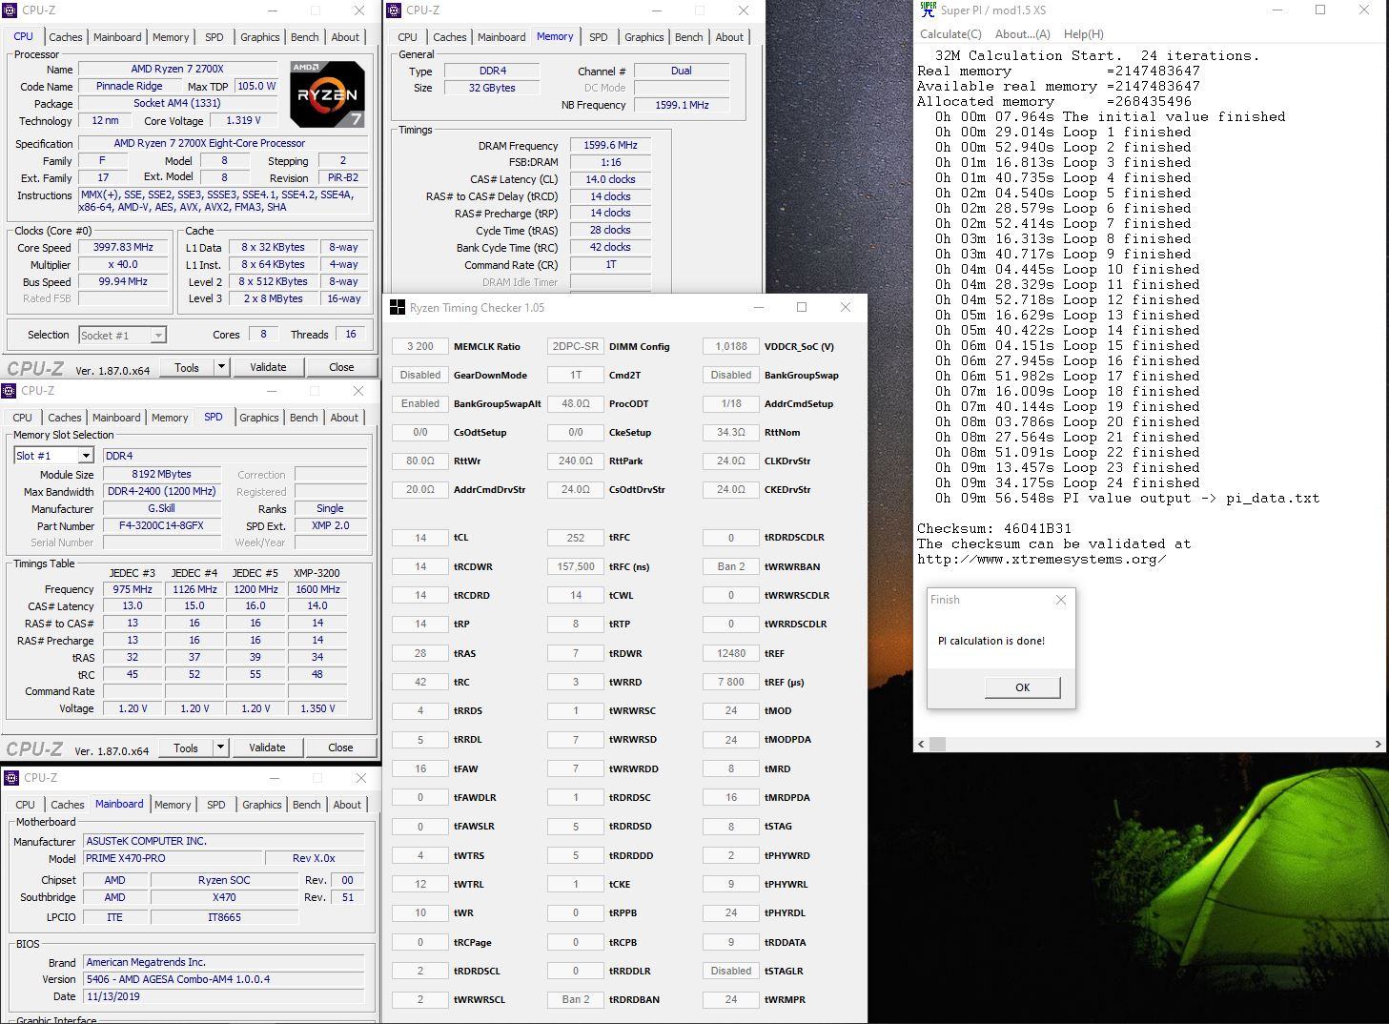
Task: Click the Super PI scroll-right arrow
Action: point(1378,744)
